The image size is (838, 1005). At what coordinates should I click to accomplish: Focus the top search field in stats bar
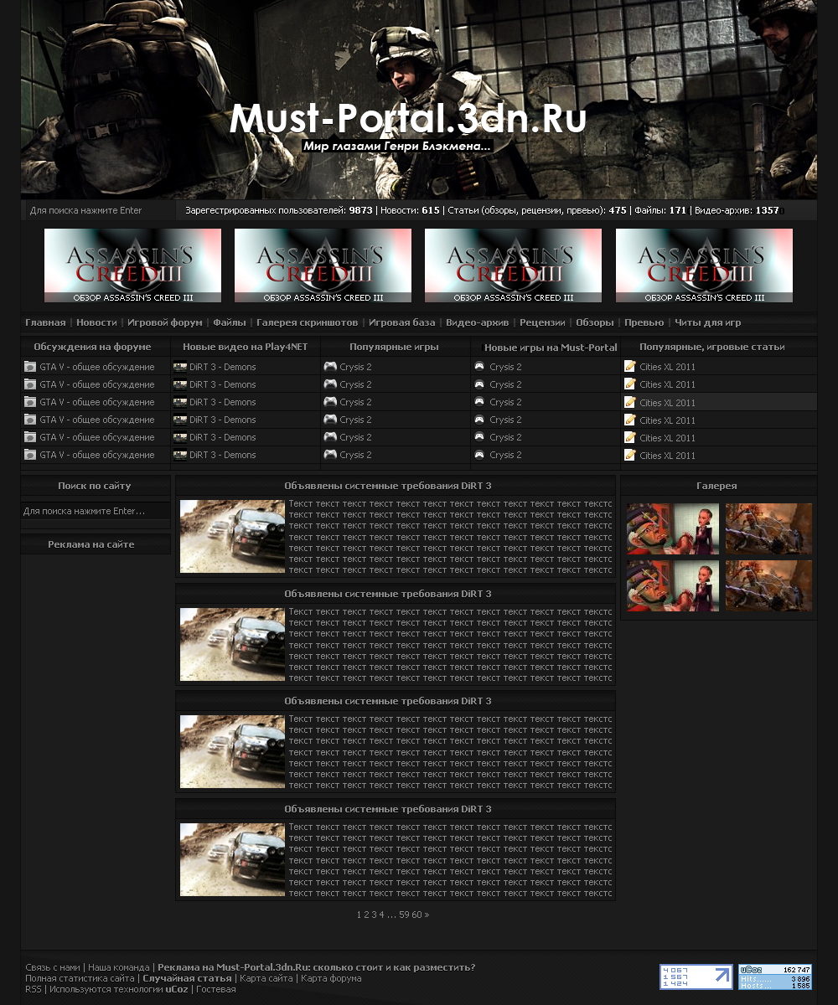pos(99,210)
